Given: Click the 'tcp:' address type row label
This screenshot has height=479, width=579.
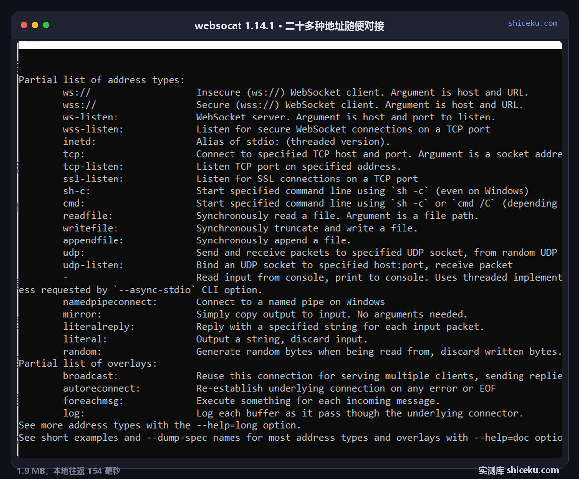Looking at the screenshot, I should (74, 154).
